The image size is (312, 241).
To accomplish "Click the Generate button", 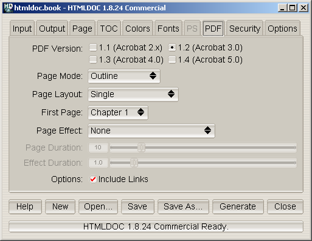I will click(x=238, y=206).
